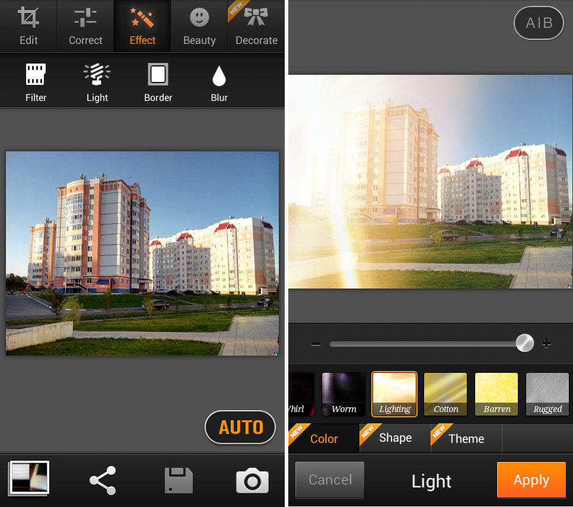Open the Beauty tab
Image resolution: width=573 pixels, height=507 pixels.
click(199, 26)
